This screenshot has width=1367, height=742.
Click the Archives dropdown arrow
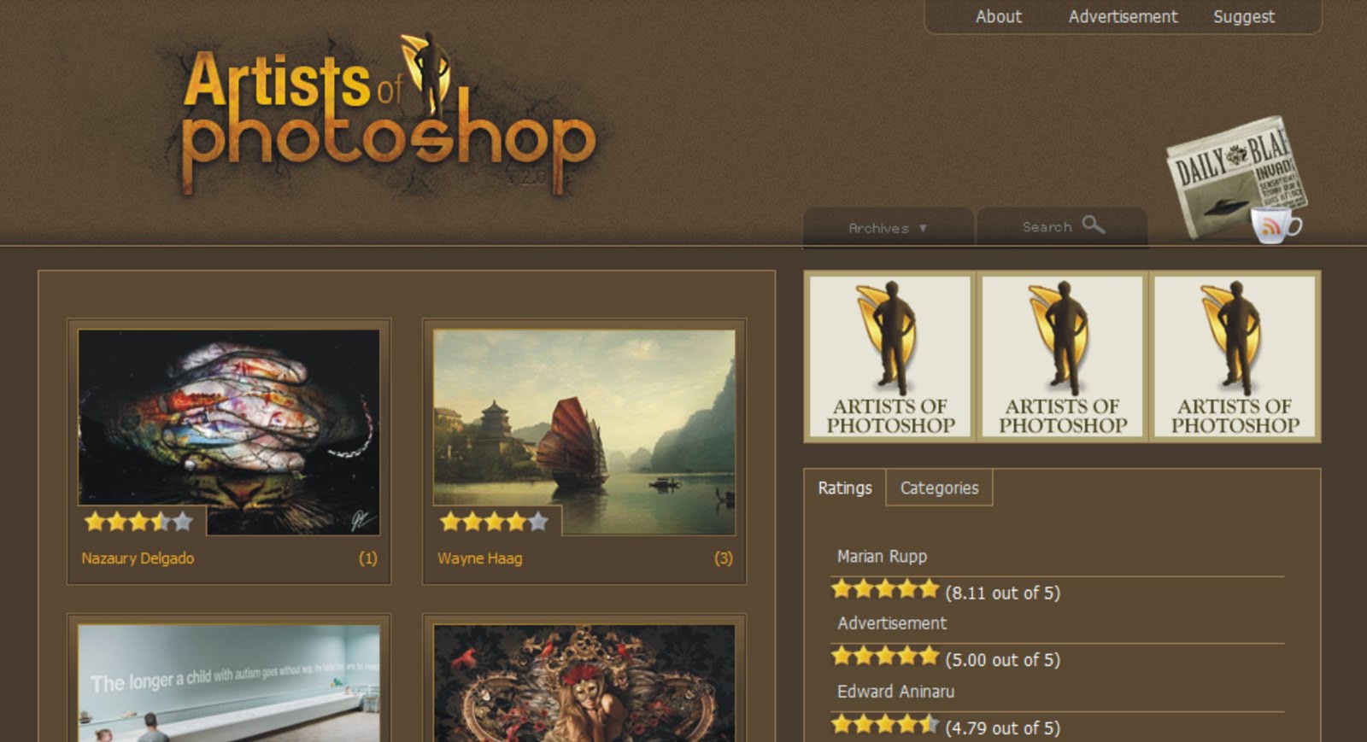point(923,228)
